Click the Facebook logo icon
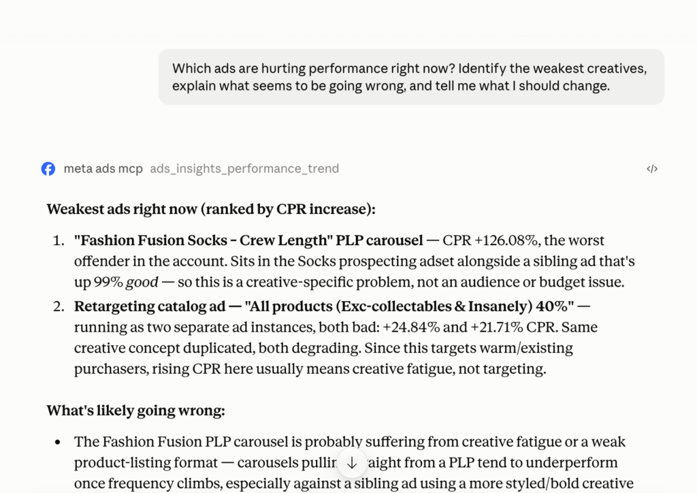This screenshot has width=697, height=493. [48, 169]
